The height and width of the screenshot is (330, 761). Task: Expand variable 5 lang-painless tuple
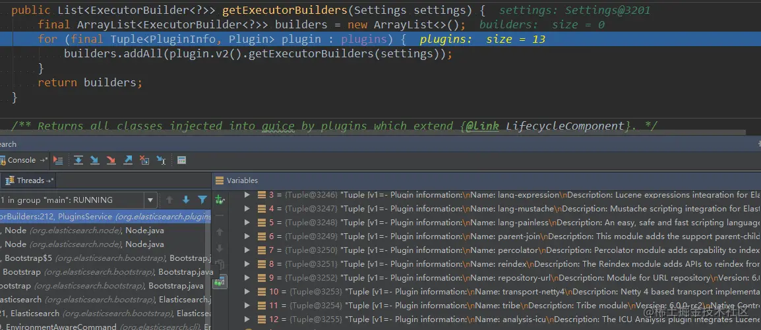point(247,223)
